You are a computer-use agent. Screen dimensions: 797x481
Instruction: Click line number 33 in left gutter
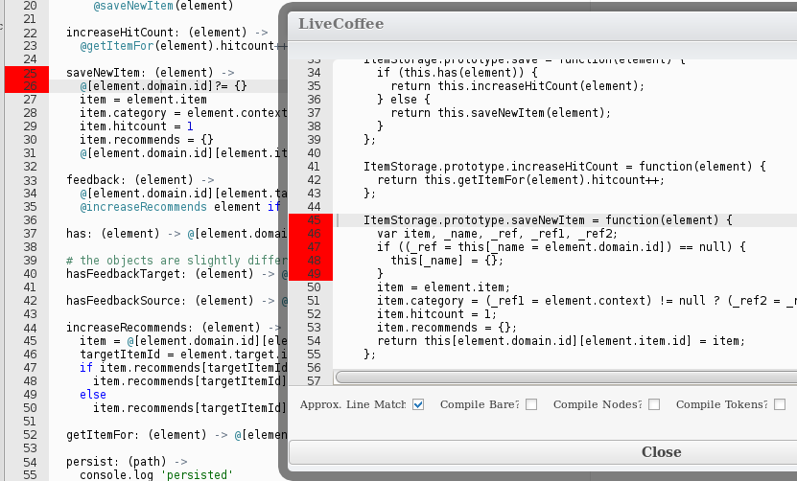(x=29, y=179)
